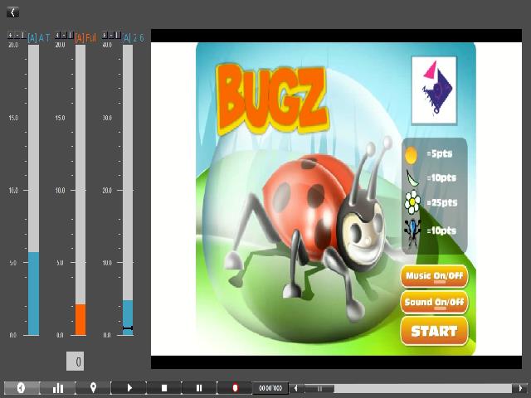Screen dimensions: 531x398
Task: Click the location pin marker icon
Action: [93, 388]
